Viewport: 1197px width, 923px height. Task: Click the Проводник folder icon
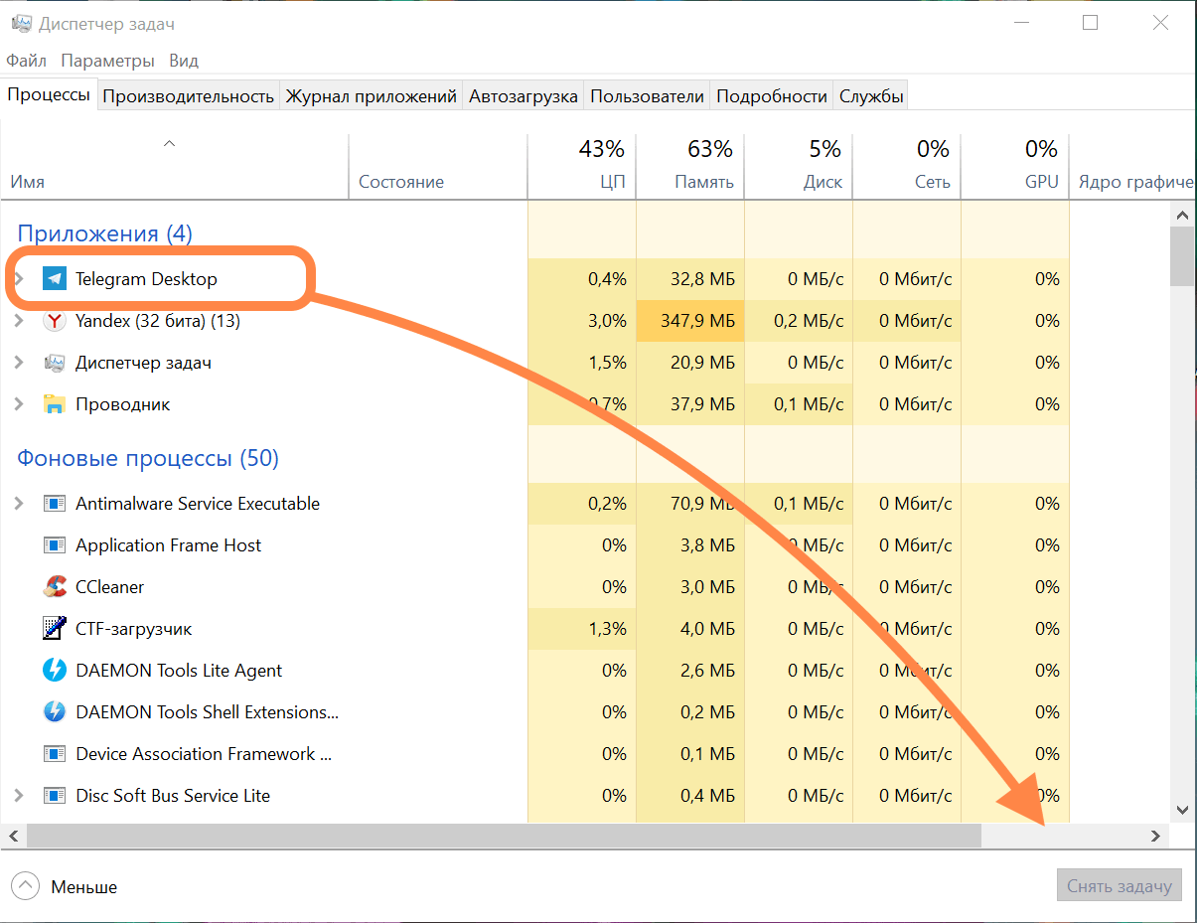[x=55, y=404]
